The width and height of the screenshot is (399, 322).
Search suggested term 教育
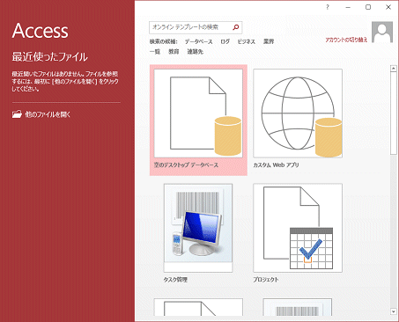[174, 52]
